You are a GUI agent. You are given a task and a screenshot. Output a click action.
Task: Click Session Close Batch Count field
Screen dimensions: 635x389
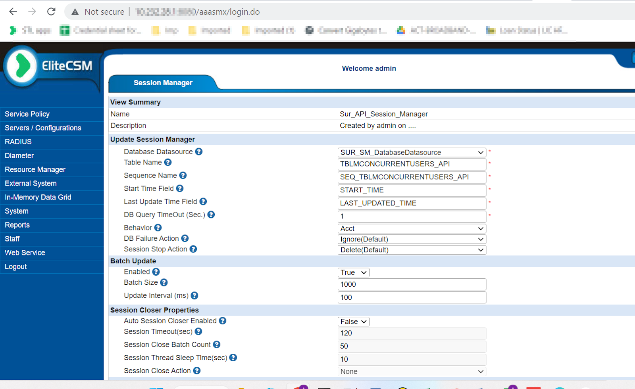[412, 347]
